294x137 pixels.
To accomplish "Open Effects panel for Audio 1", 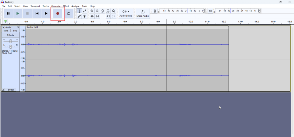I will [x=10, y=35].
